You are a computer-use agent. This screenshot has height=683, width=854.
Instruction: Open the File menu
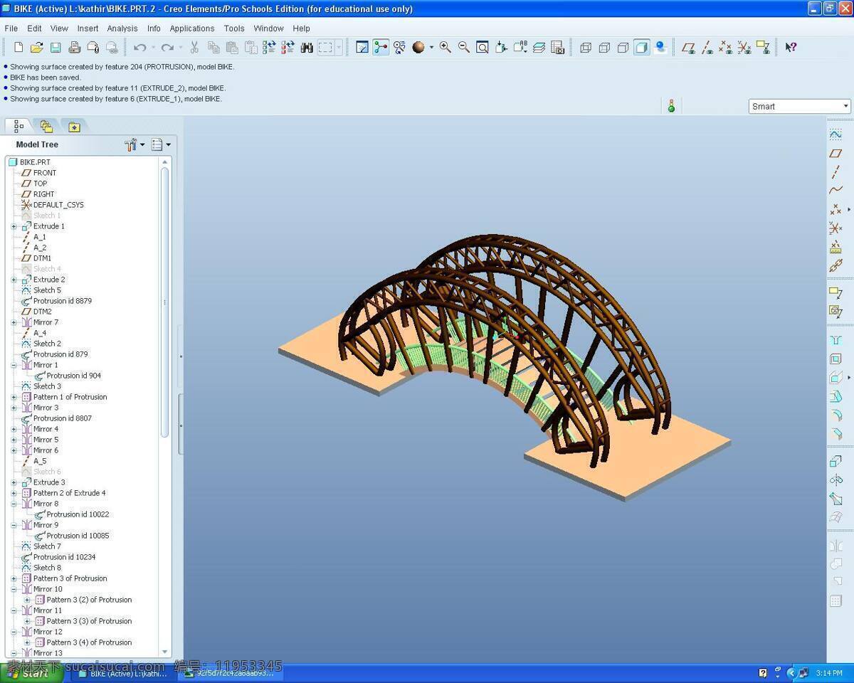tap(11, 28)
